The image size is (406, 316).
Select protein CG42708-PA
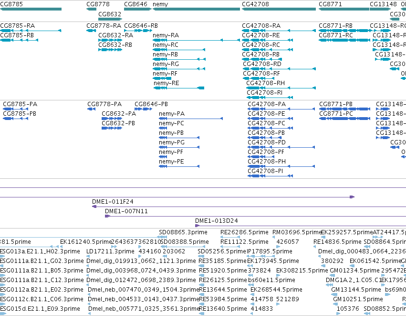point(281,109)
